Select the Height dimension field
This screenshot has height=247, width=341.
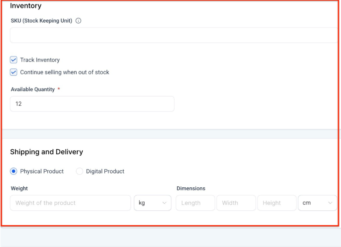pyautogui.click(x=277, y=203)
